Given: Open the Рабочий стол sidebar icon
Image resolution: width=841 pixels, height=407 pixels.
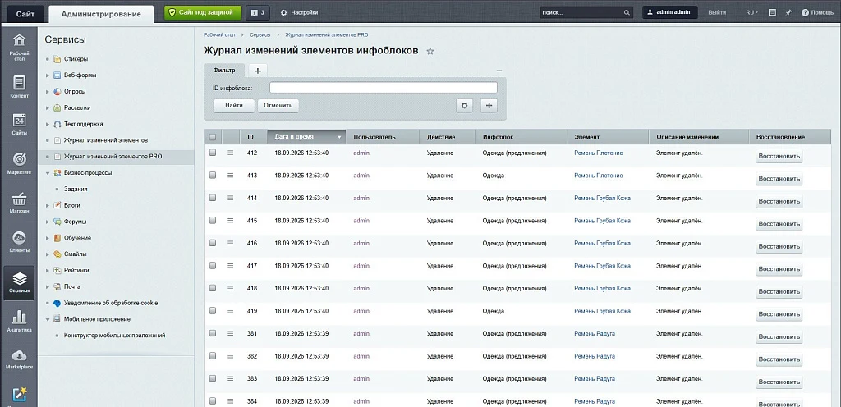Looking at the screenshot, I should point(19,47).
